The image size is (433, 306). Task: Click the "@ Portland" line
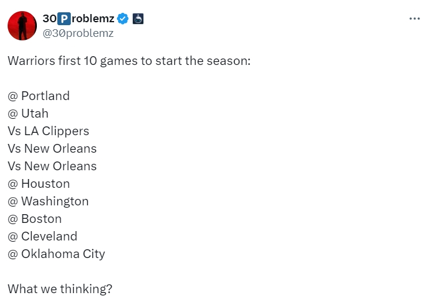tap(39, 96)
